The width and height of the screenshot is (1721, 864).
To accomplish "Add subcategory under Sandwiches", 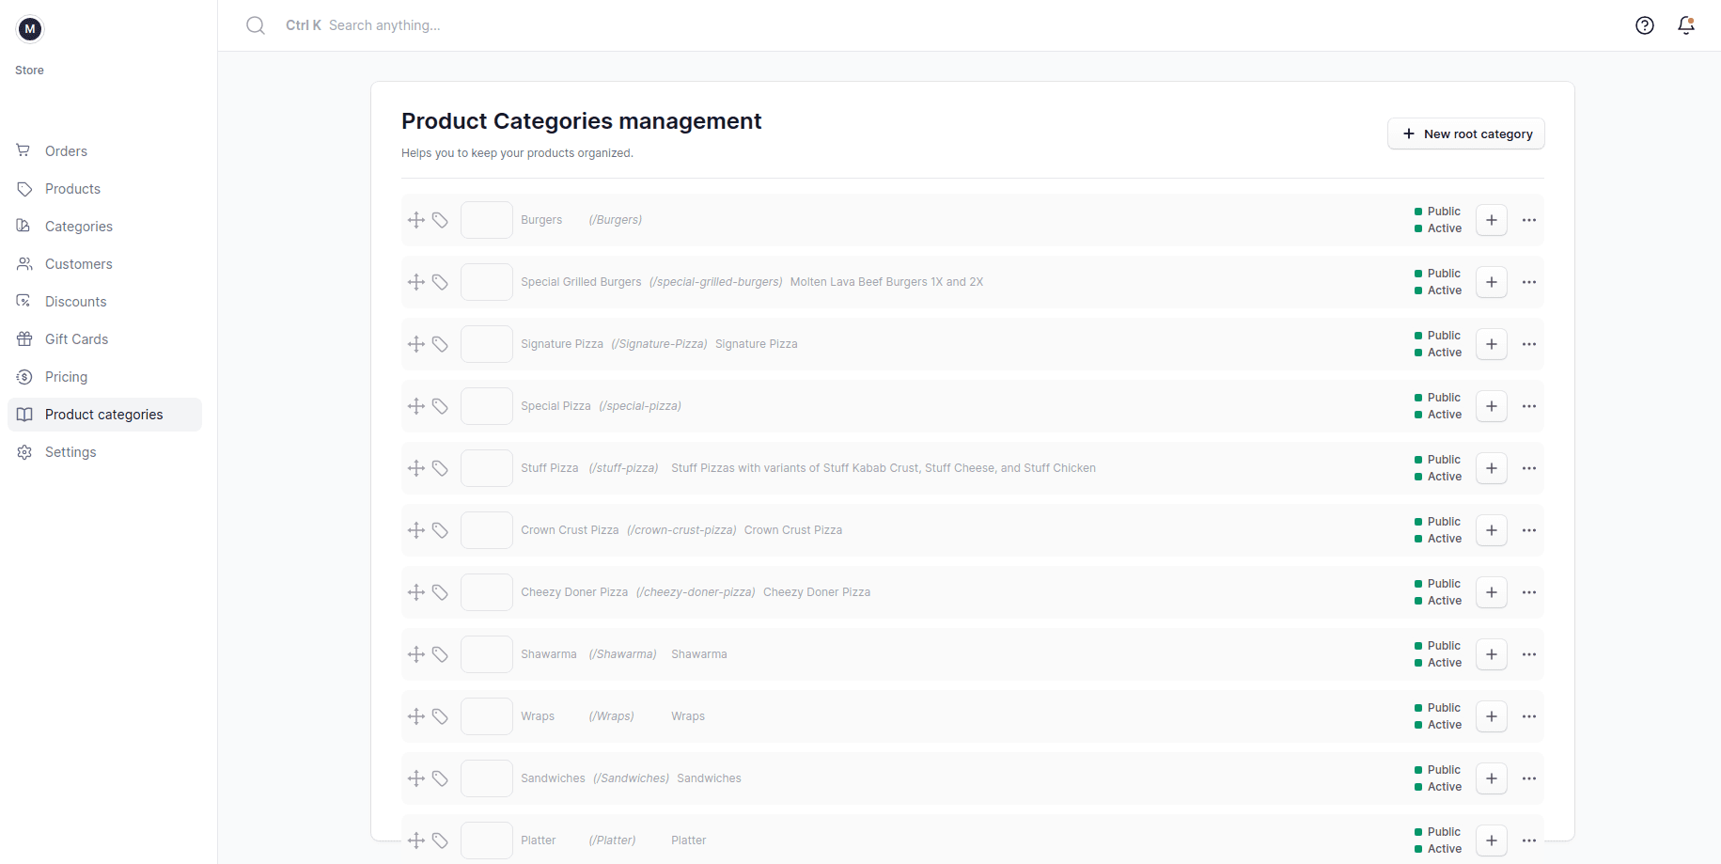I will pos(1492,778).
